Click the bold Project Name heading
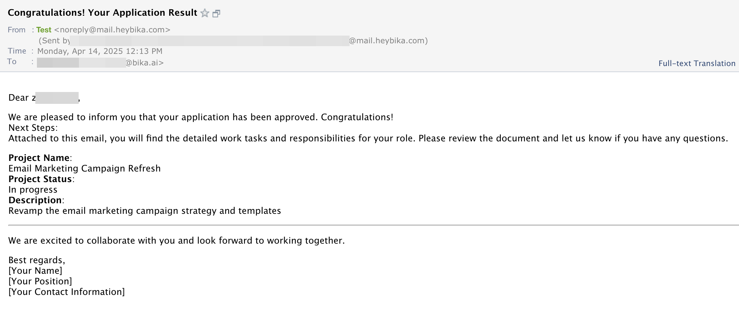 pyautogui.click(x=39, y=158)
